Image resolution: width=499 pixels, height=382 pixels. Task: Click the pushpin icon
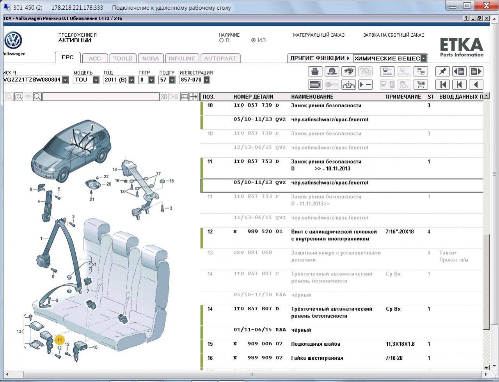pos(442,71)
